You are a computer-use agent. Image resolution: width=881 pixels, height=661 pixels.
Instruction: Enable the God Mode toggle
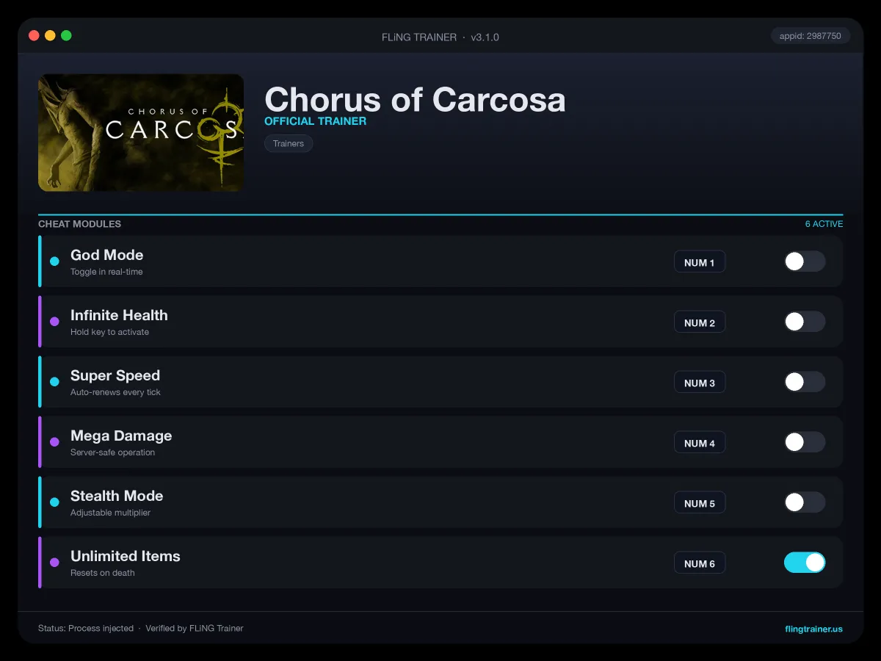[805, 261]
